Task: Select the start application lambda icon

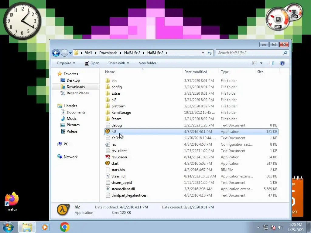Action: pyautogui.click(x=108, y=163)
